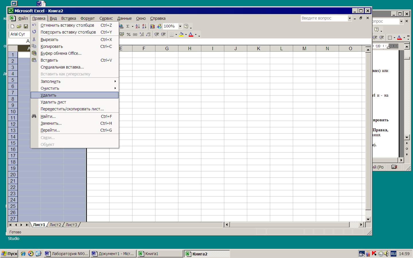
Task: Open the Excel 'Введите вопрос' box dropdown arrow
Action: (x=350, y=18)
